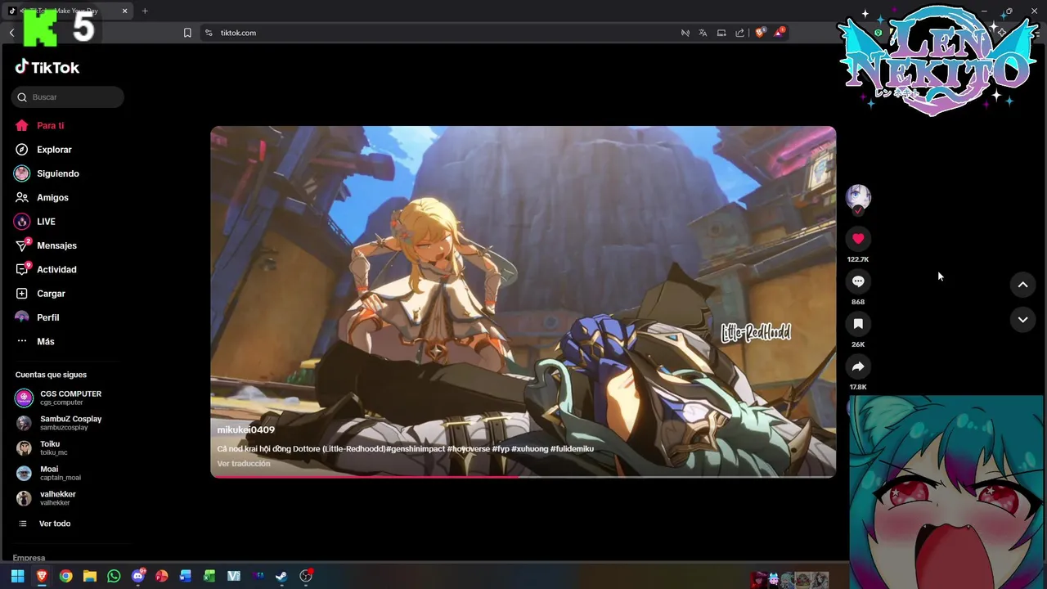This screenshot has width=1047, height=589.
Task: Go to next video down arrow
Action: coord(1022,320)
